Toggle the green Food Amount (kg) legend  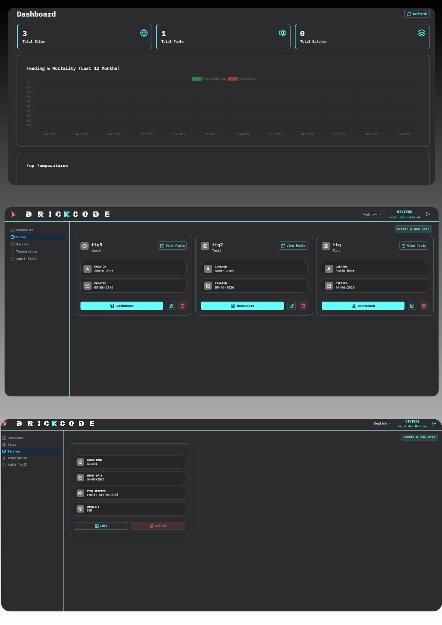tap(208, 79)
